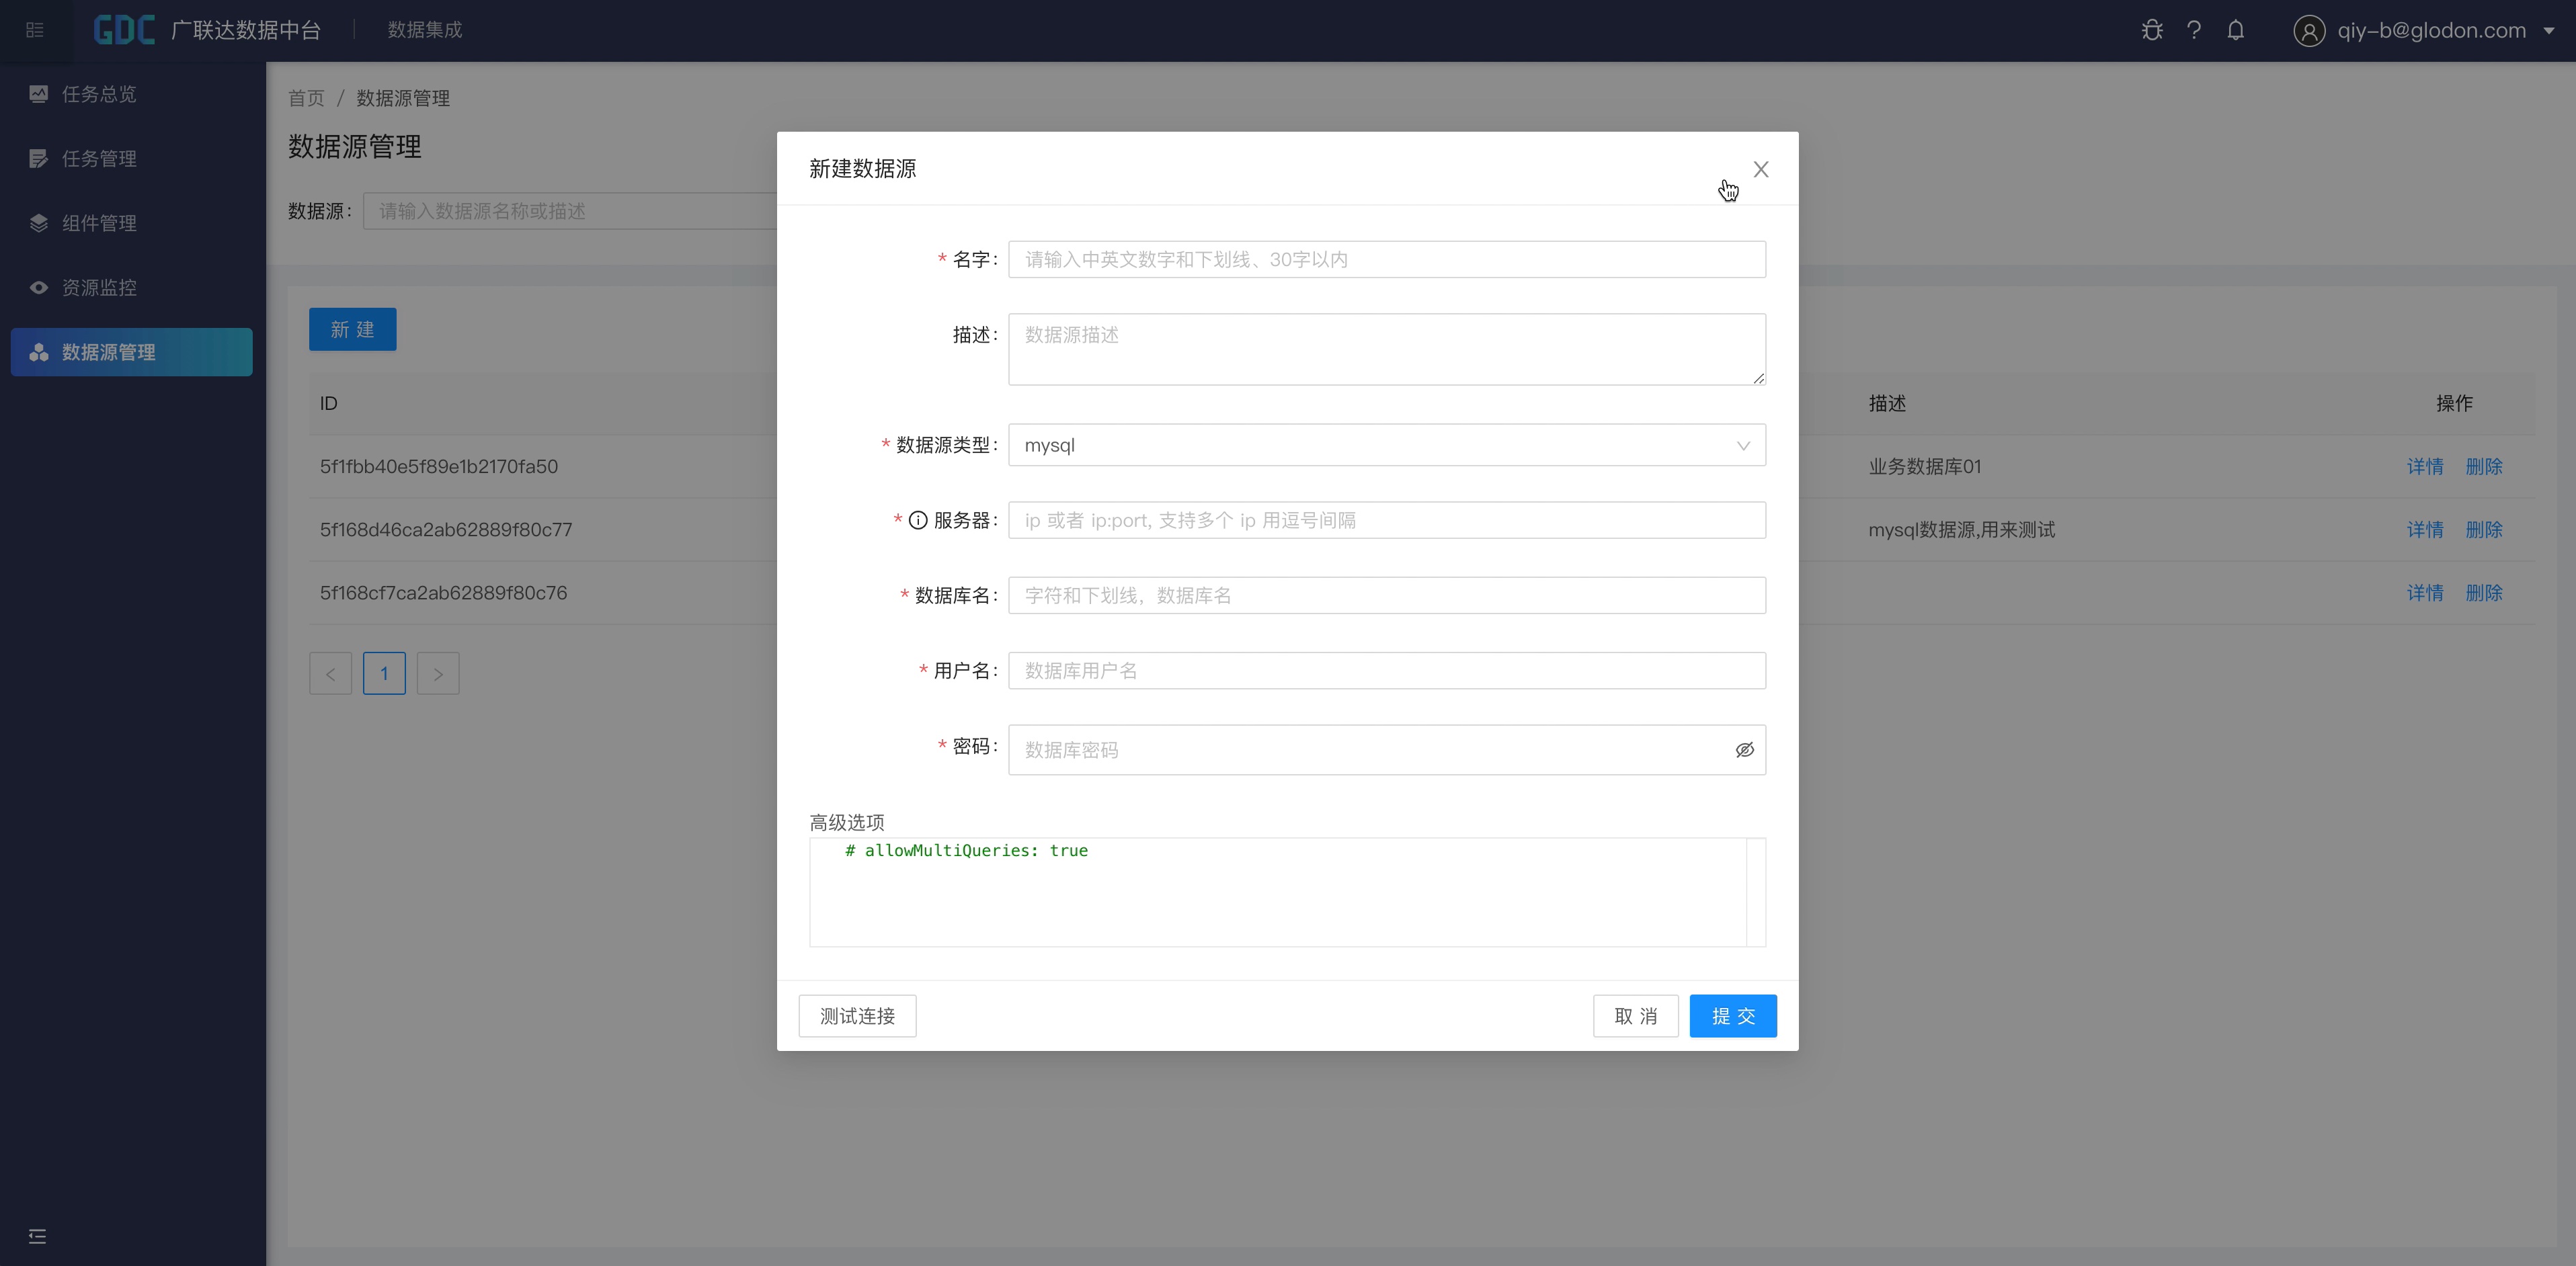The image size is (2576, 1266).
Task: Click the server field info icon
Action: 917,520
